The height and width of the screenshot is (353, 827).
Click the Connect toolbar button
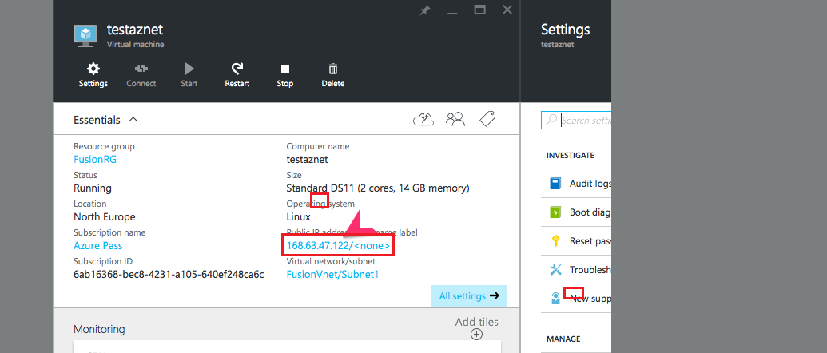141,75
